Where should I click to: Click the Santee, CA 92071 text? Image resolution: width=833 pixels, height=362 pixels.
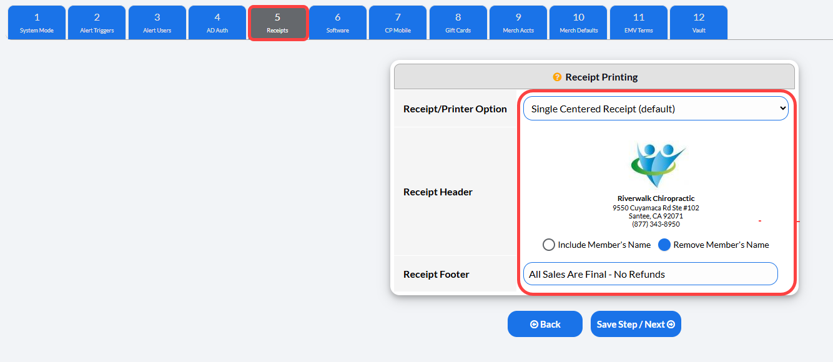tap(656, 216)
